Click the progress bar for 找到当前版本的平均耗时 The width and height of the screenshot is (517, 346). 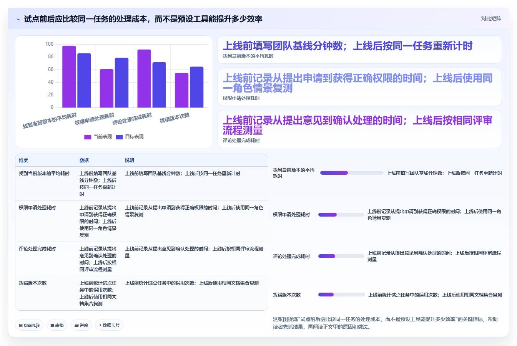(x=352, y=173)
